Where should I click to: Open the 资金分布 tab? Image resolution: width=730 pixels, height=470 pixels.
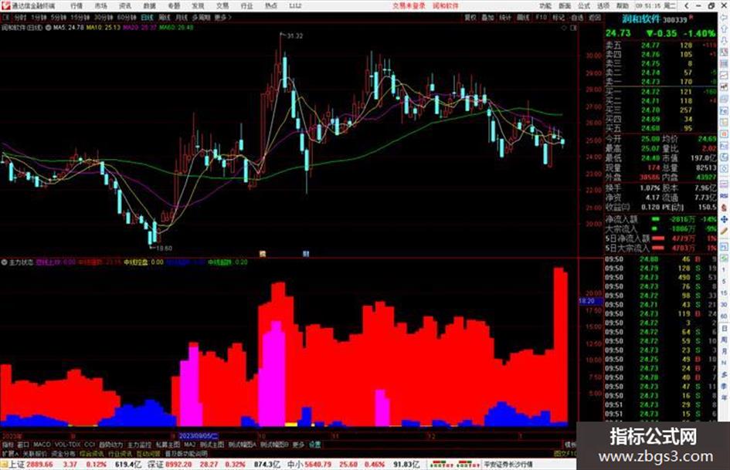click(63, 454)
